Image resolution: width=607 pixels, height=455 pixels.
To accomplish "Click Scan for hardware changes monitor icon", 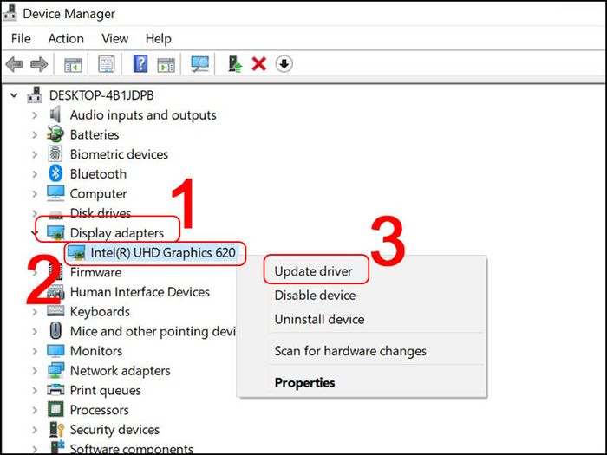I will [199, 64].
